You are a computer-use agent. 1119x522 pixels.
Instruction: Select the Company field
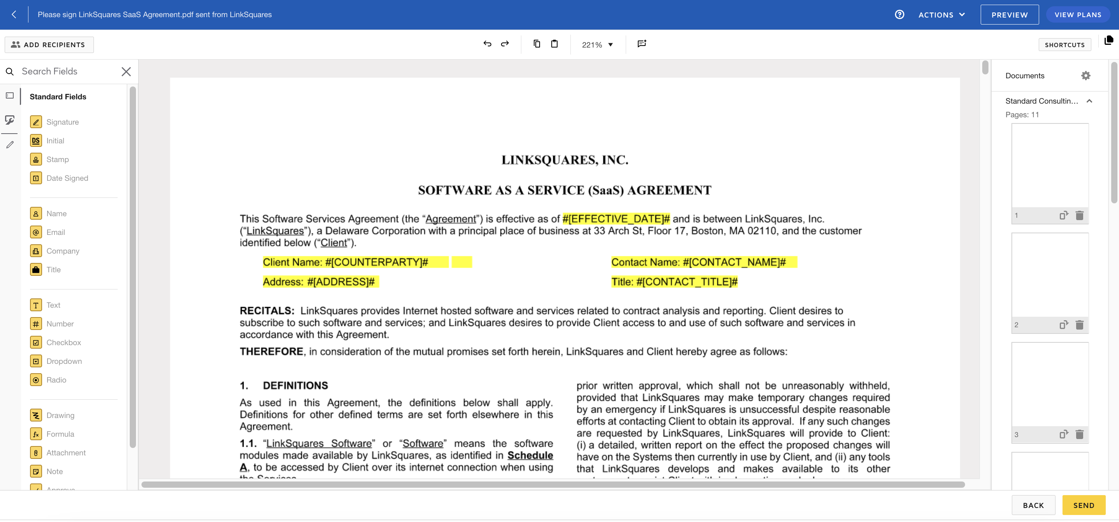point(55,251)
